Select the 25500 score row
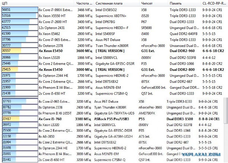Screen dimensions: 228x163 [x=110, y=131]
